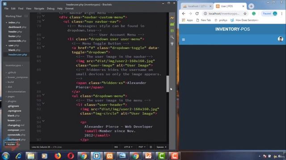Viewport: 286px width, 160px height.
Task: Switch to the localhost Chrome tab
Action: click(197, 6)
